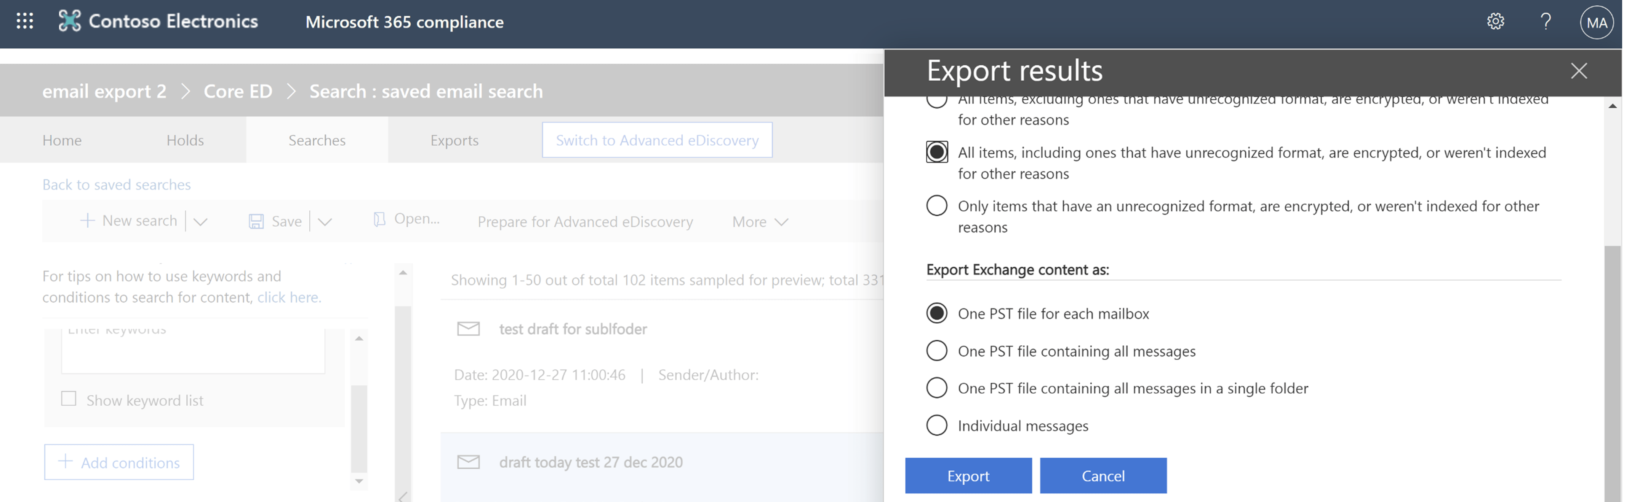
Task: Click the envelope icon beside test draft for sublfoder
Action: 468,328
